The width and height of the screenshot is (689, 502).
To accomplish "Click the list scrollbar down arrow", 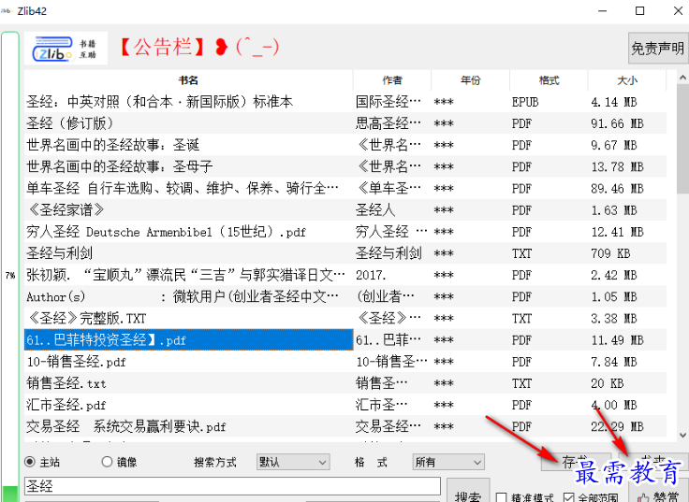I will coord(682,435).
